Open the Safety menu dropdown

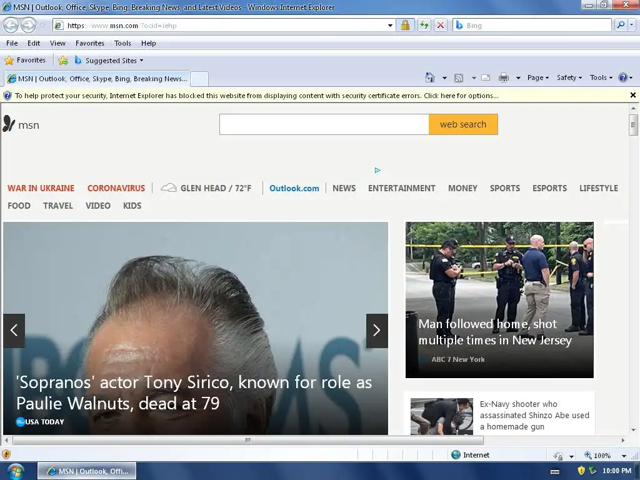(x=569, y=77)
